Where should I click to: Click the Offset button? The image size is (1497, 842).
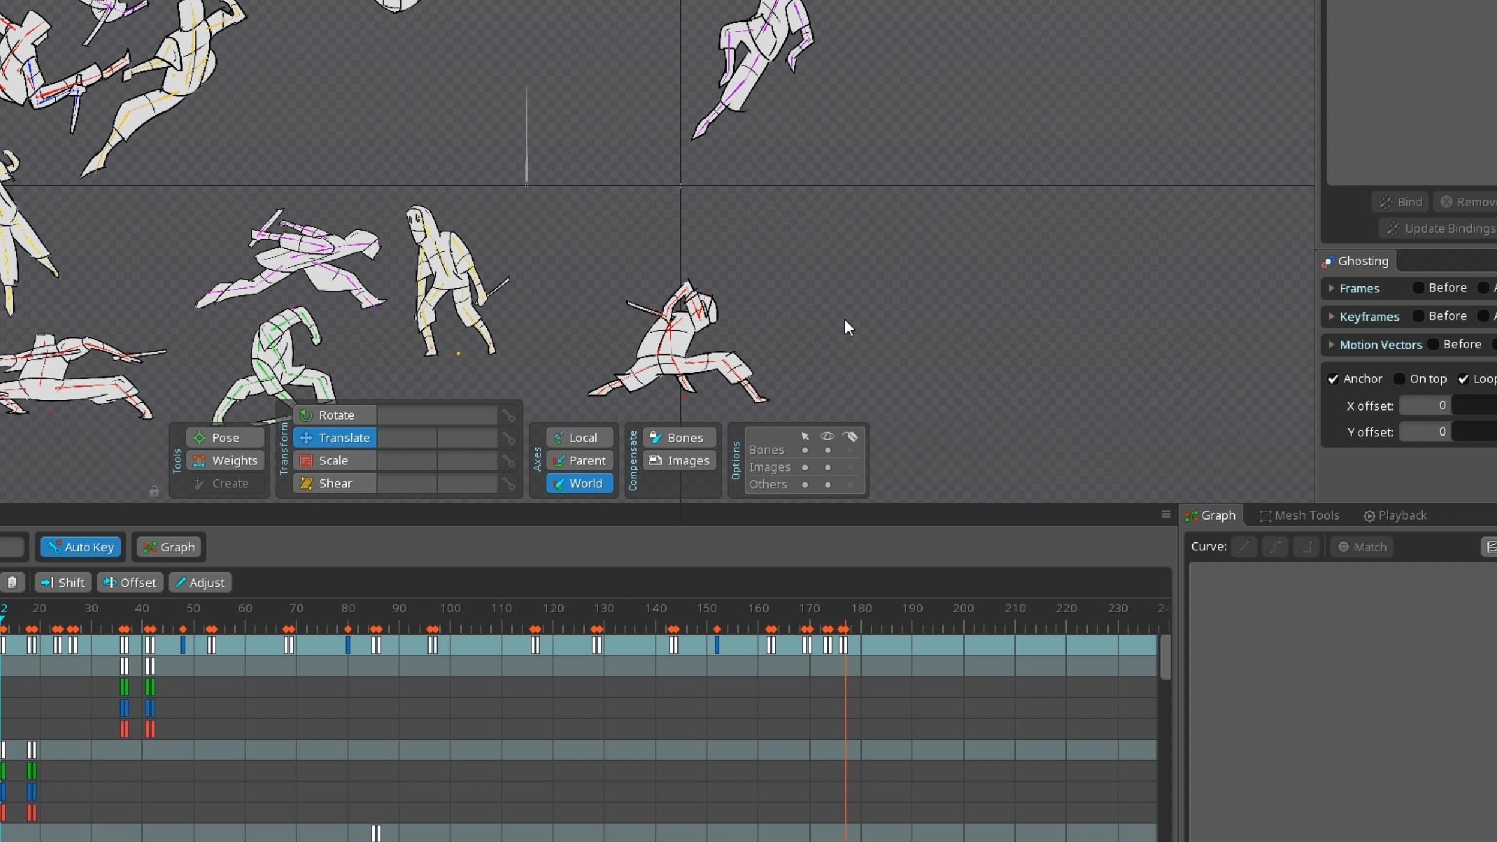click(129, 582)
